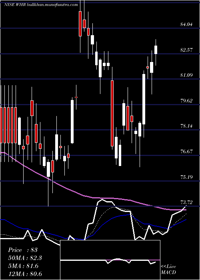Select the 75.19 price level label
This screenshot has width=200, height=280.
(186, 177)
